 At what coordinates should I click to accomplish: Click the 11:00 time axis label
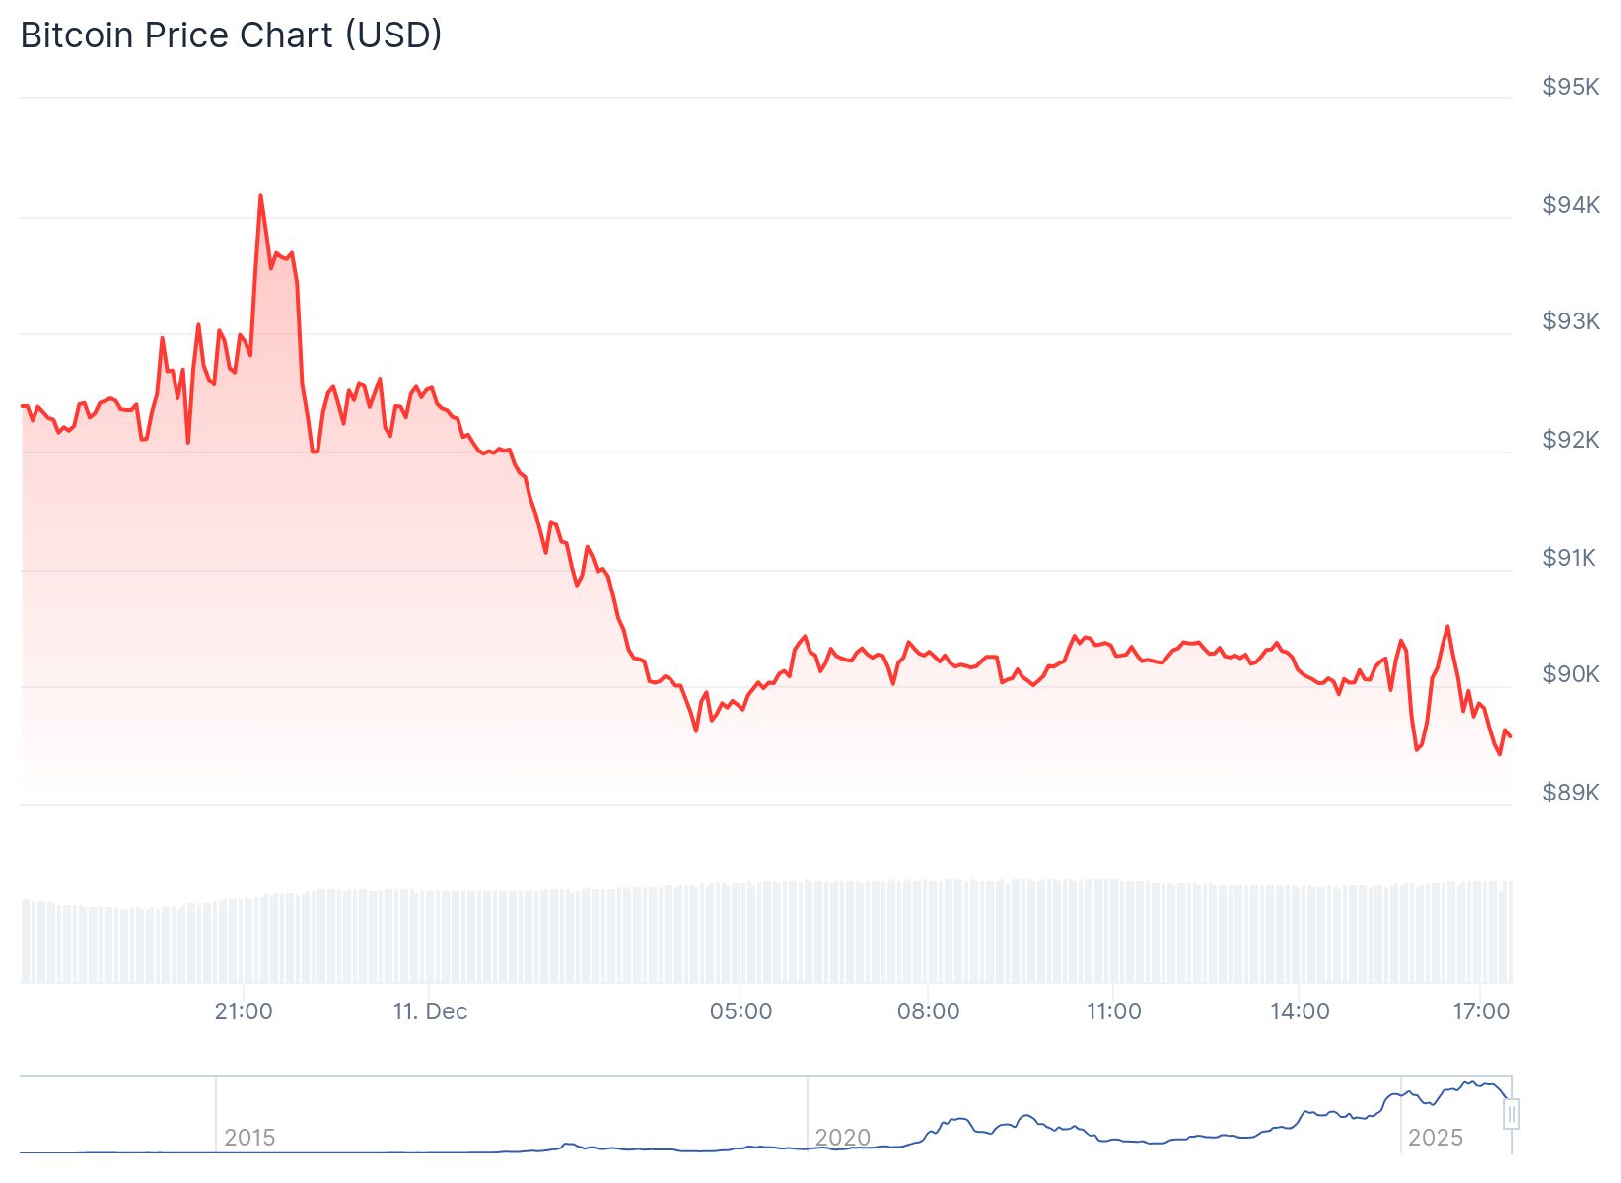[1114, 1011]
